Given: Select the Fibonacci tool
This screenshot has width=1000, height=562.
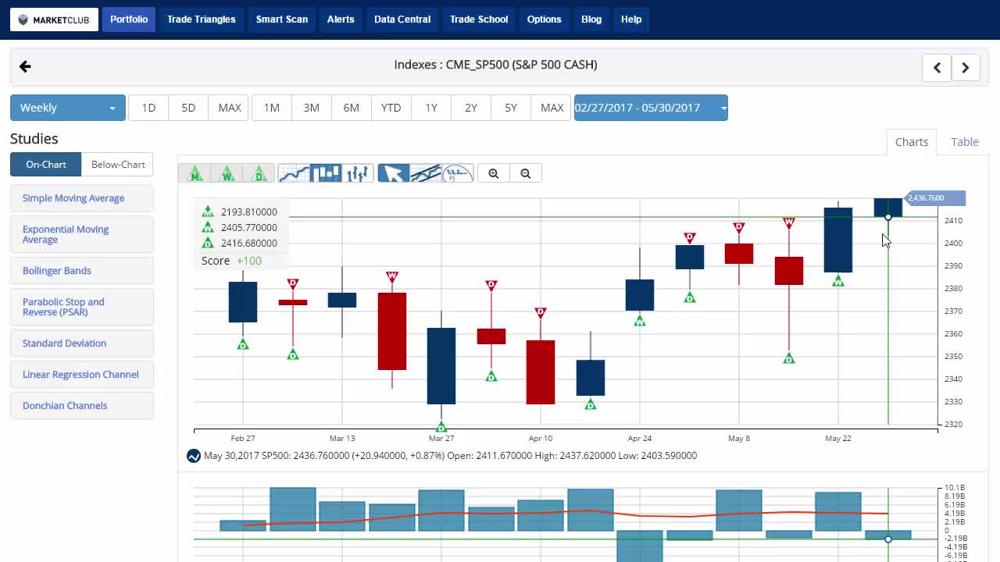Looking at the screenshot, I should pyautogui.click(x=458, y=173).
